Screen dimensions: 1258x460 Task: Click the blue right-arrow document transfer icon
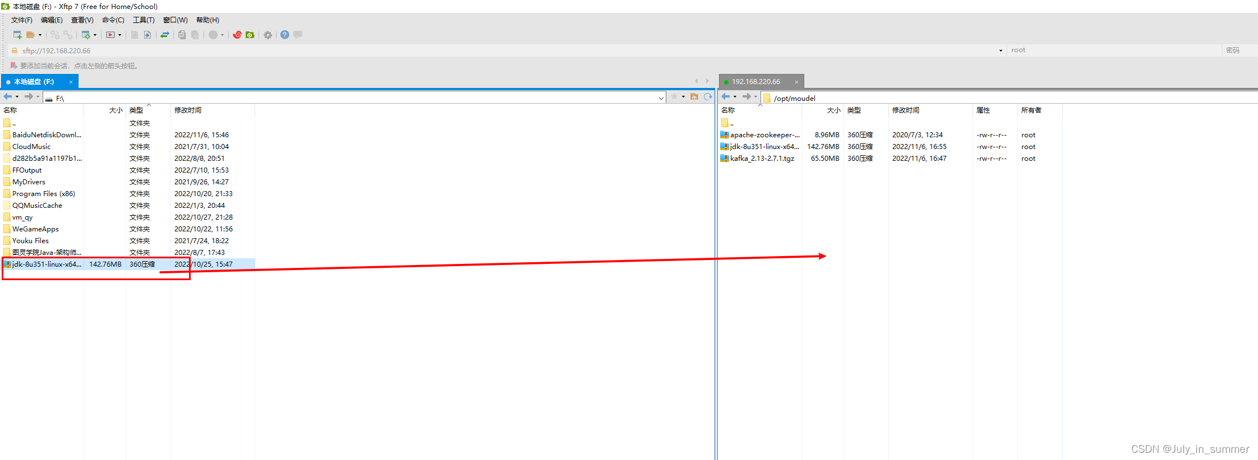(x=148, y=35)
